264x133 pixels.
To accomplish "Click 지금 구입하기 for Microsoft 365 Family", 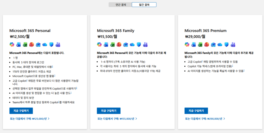I will click(x=109, y=111).
